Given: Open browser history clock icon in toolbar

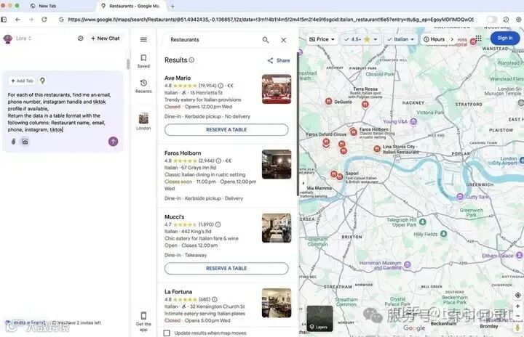Looking at the screenshot, I should coord(507,20).
